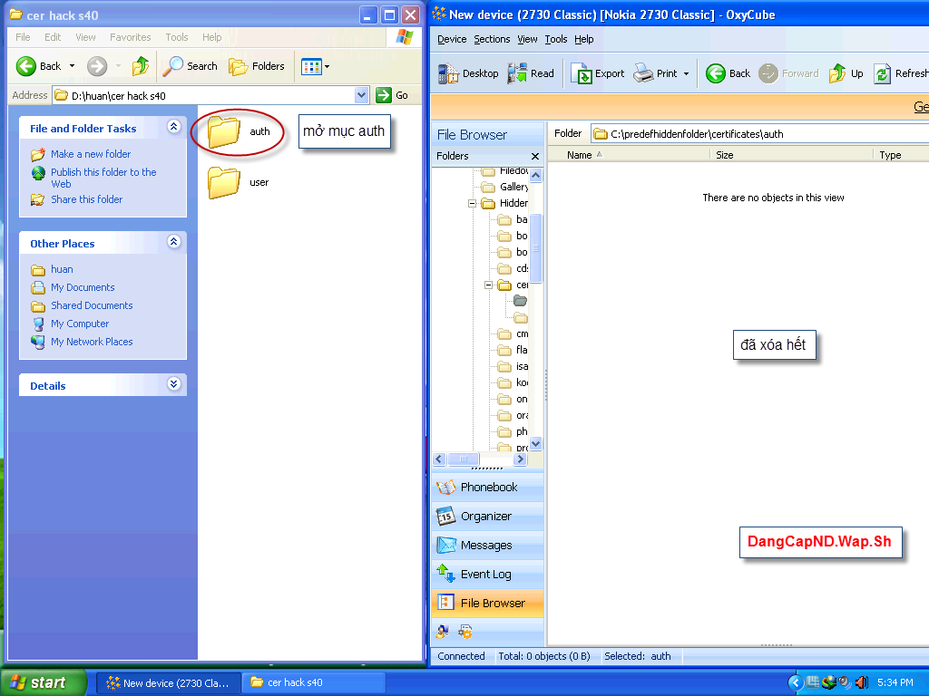
Task: Close the Folders tree pane in OxyCube
Action: point(535,156)
